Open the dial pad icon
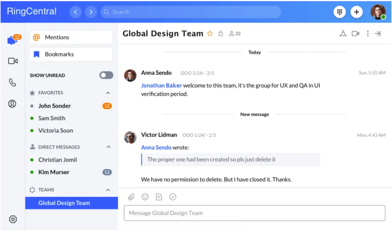 point(340,12)
